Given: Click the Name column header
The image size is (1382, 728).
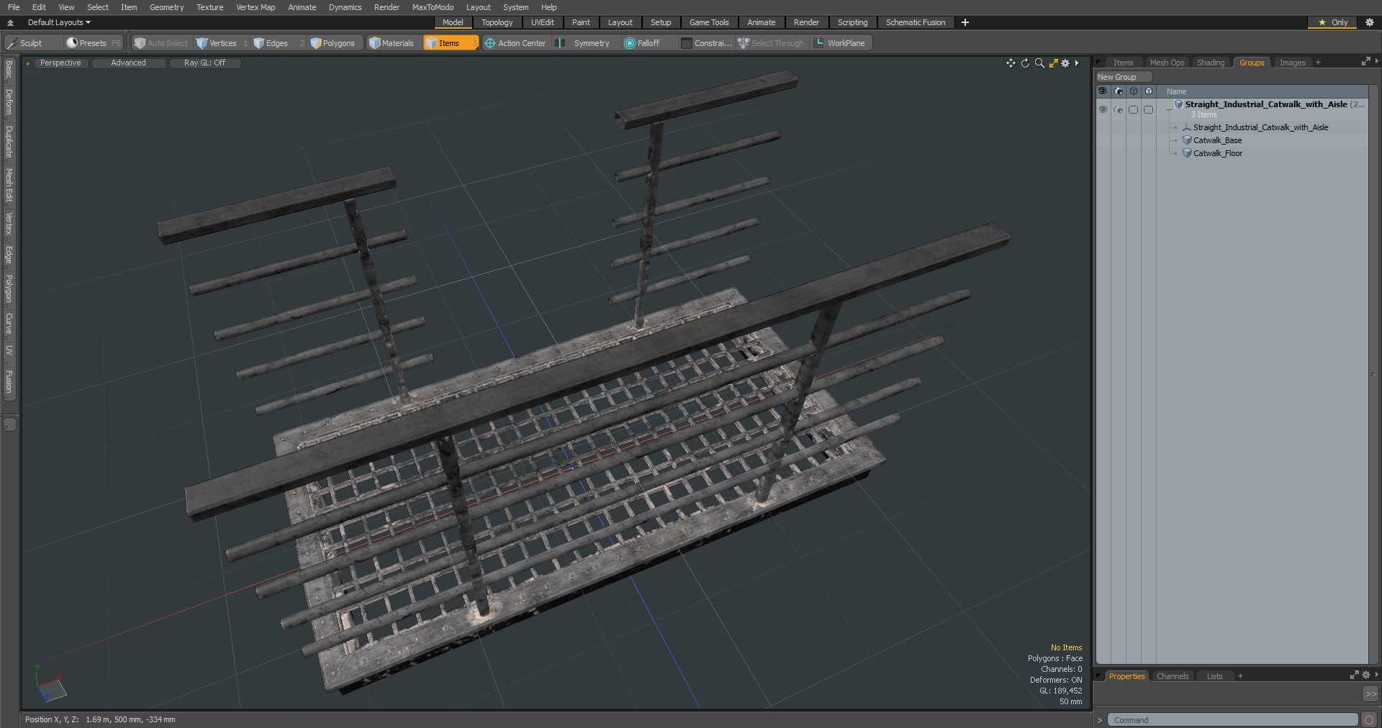Looking at the screenshot, I should click(1176, 91).
